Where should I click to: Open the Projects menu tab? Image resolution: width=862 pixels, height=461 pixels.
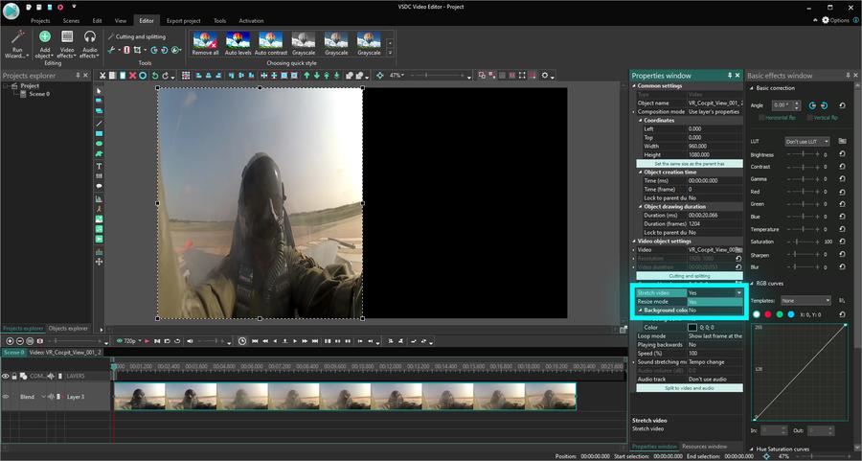[x=40, y=20]
